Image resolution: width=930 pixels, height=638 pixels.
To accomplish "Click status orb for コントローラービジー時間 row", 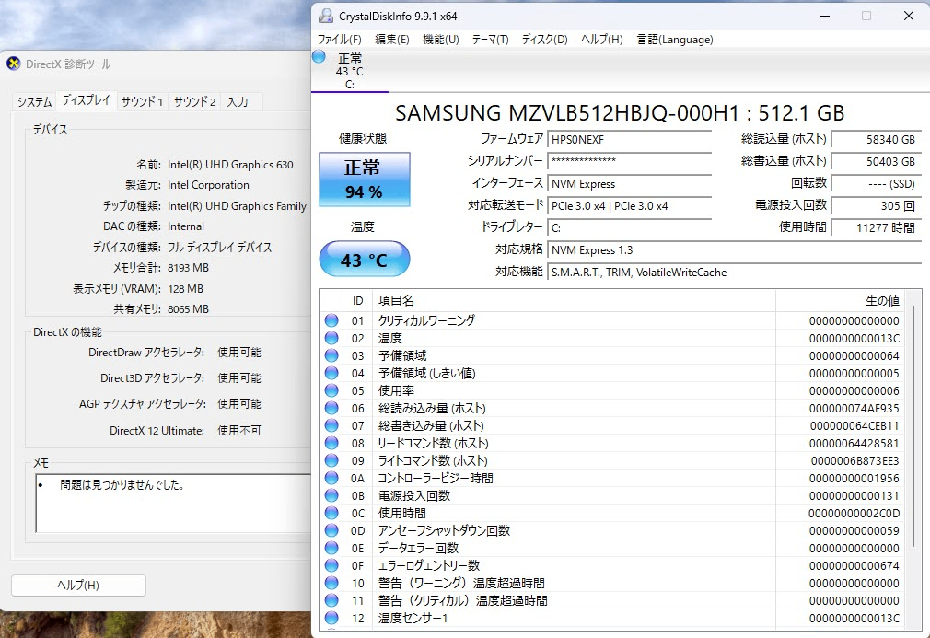I will point(331,478).
